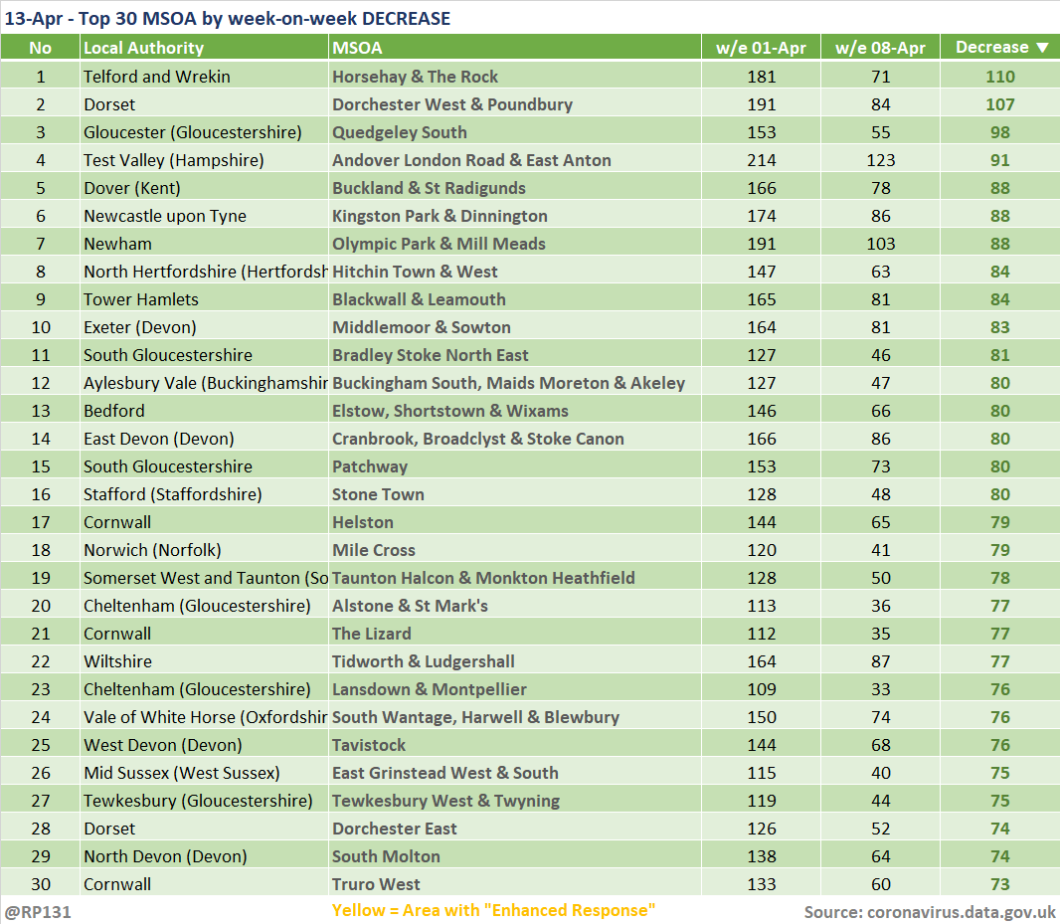Image resolution: width=1060 pixels, height=924 pixels.
Task: Select cell 'Buckingham South, Maids Moreton & Akeley'
Action: [514, 383]
